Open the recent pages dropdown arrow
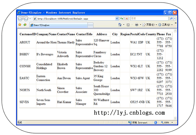The width and height of the screenshot is (196, 135). pos(30,19)
